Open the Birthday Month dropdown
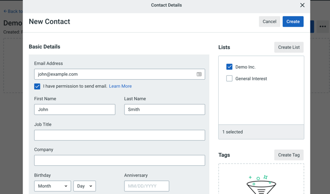This screenshot has width=330, height=194. coord(52,186)
